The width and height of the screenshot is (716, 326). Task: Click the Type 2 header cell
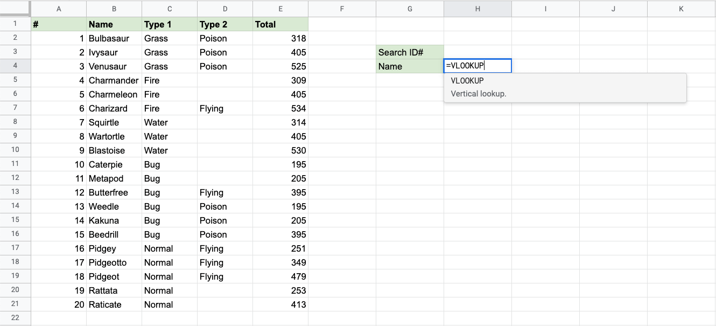coord(224,24)
